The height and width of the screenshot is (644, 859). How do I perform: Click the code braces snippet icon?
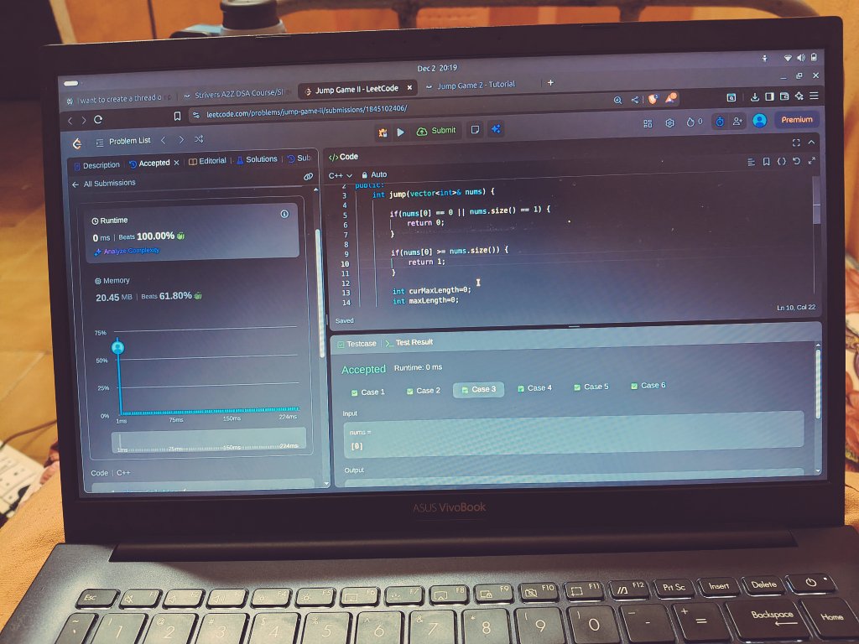[x=782, y=161]
